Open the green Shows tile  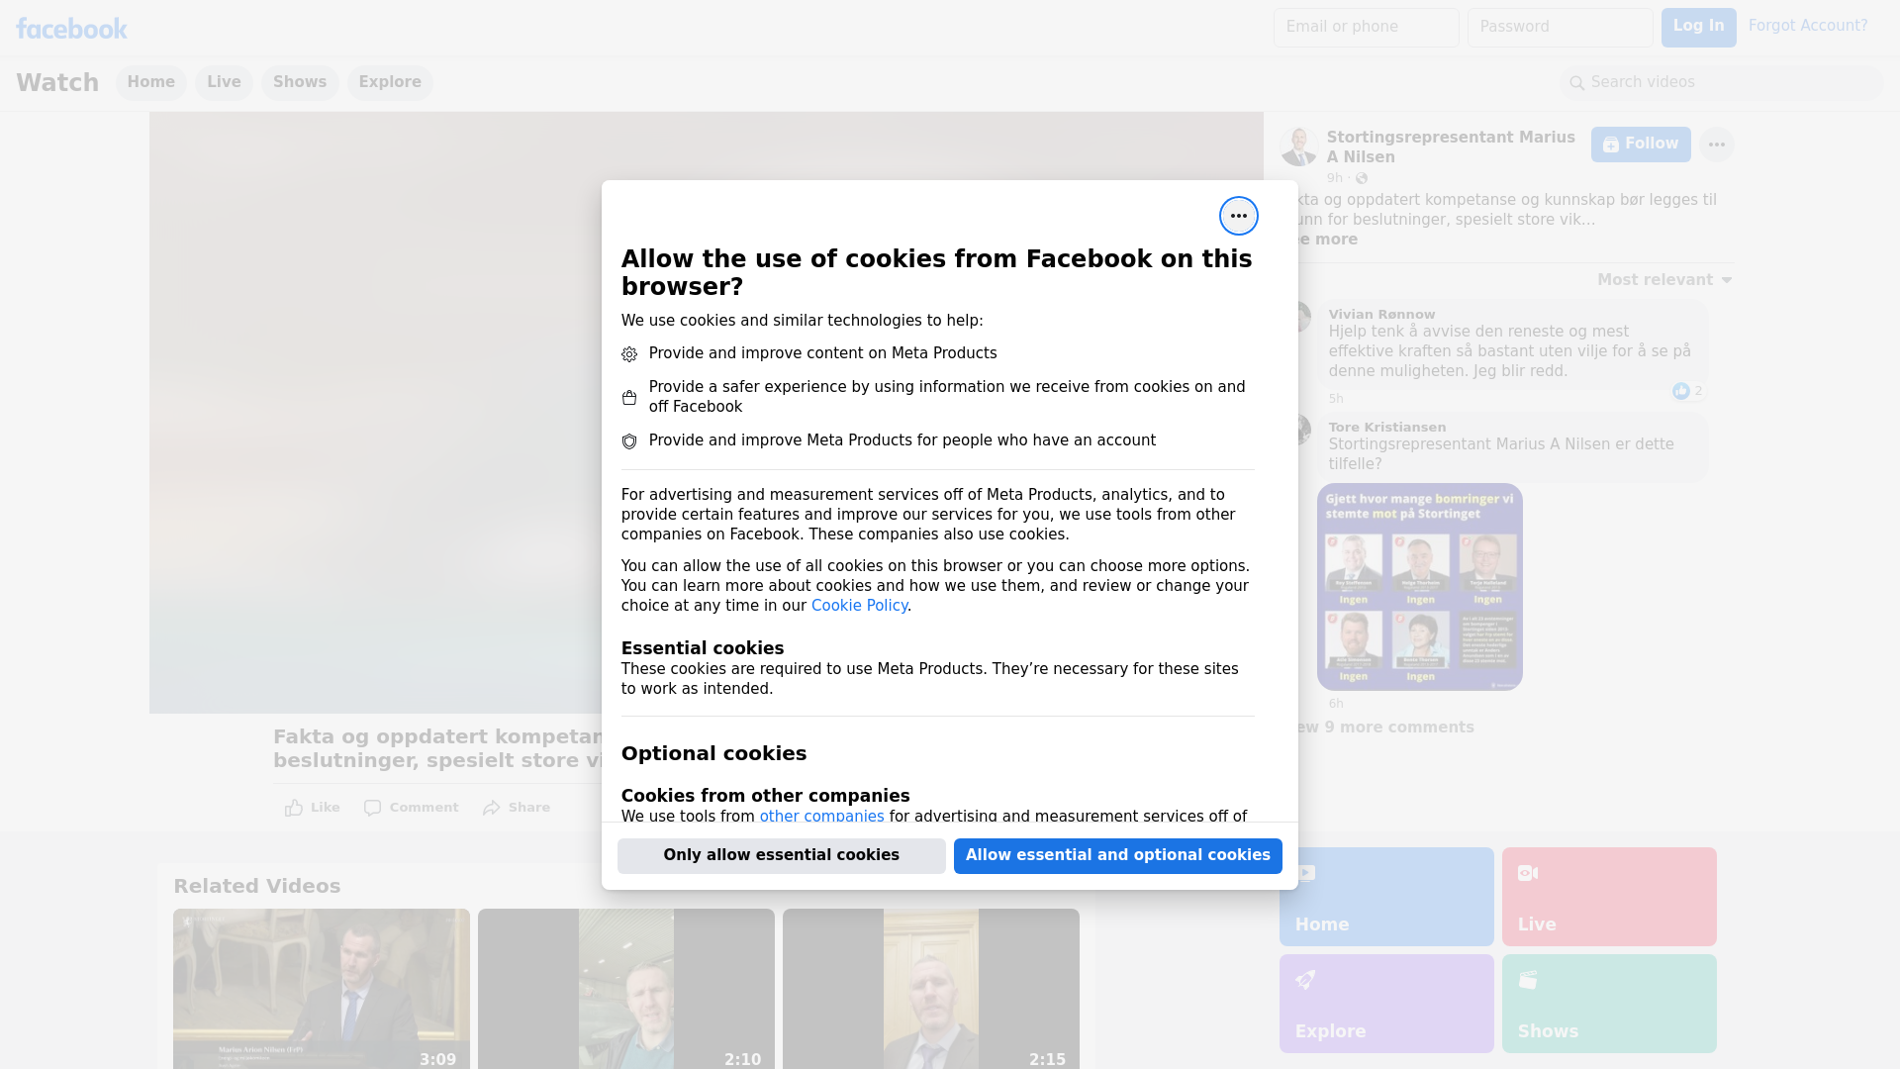(1609, 1004)
